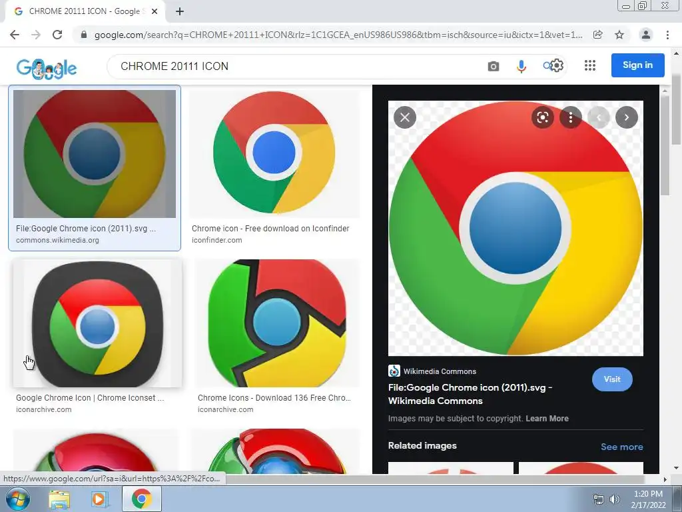Share this page icon in address bar
The width and height of the screenshot is (682, 512).
[x=598, y=35]
